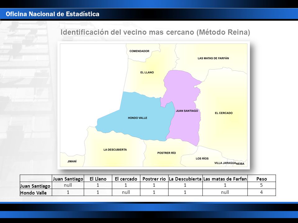298x223 pixels.
Task: Click 'null' under El cercado in Hondo Valle row
Action: tap(126, 192)
